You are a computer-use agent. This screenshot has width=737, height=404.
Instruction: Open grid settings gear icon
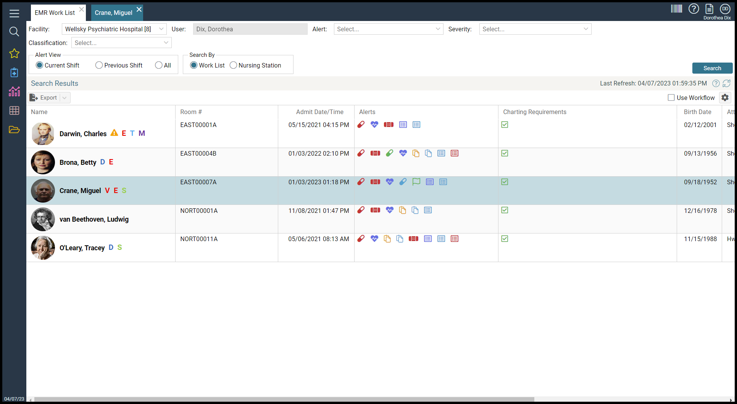click(x=725, y=98)
